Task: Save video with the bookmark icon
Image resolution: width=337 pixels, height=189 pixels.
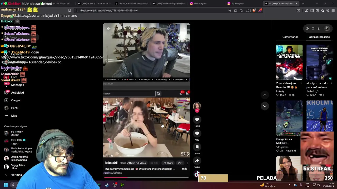Action: pos(197,147)
